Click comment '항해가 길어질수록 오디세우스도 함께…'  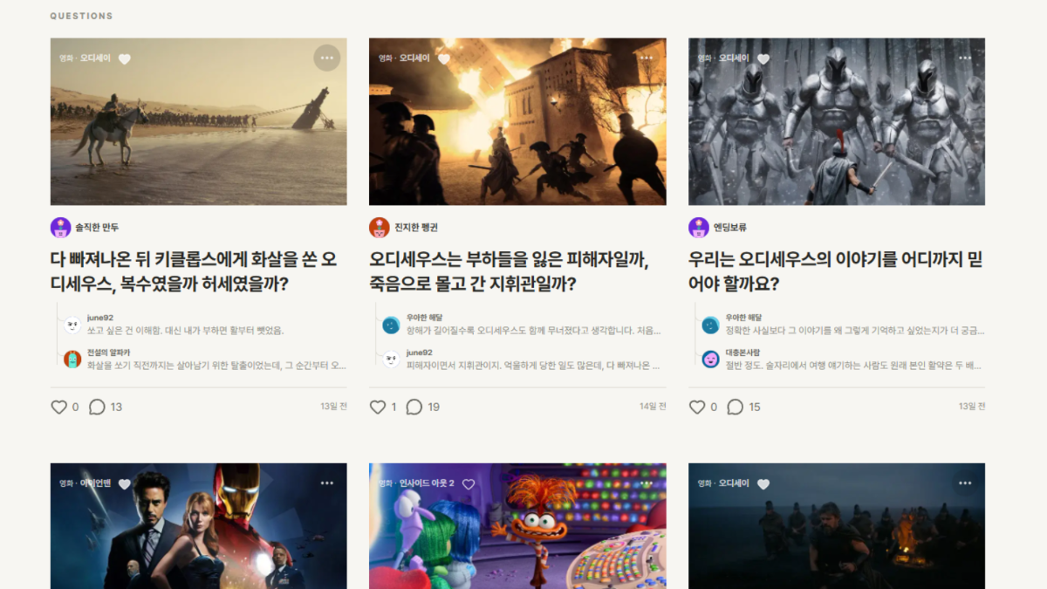534,331
